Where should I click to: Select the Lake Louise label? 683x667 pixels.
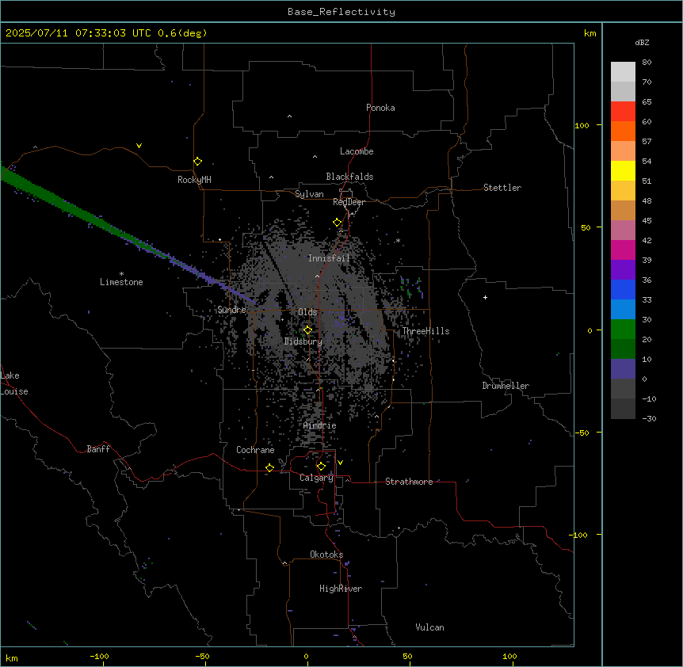pos(14,383)
